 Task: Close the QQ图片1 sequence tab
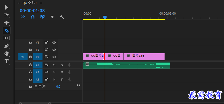coord(18,3)
